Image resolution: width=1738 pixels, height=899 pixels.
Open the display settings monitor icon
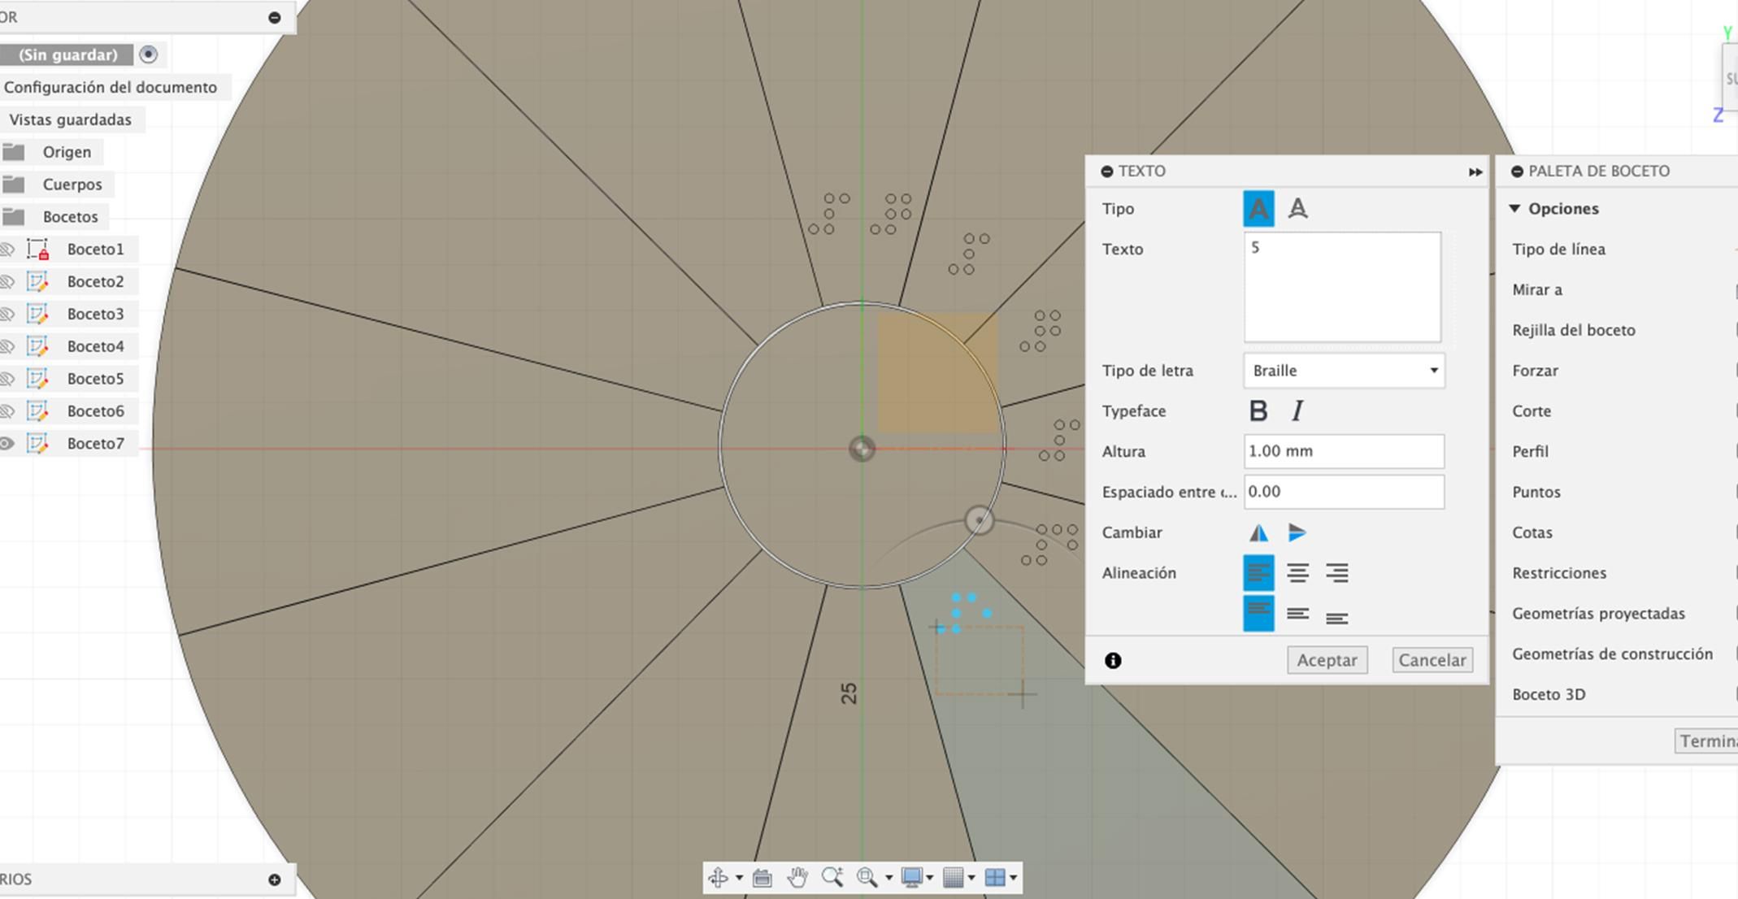coord(911,878)
